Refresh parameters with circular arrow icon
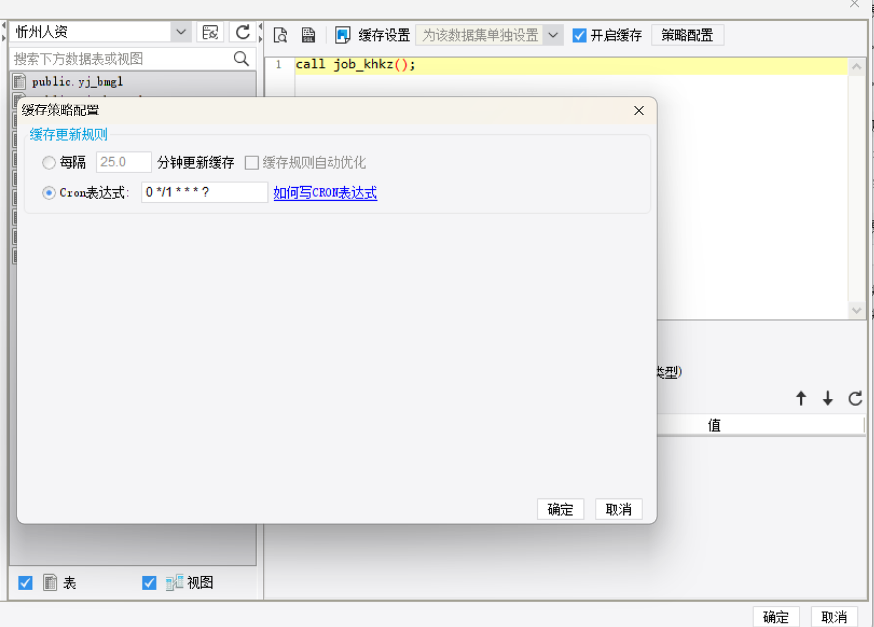874x627 pixels. point(855,398)
